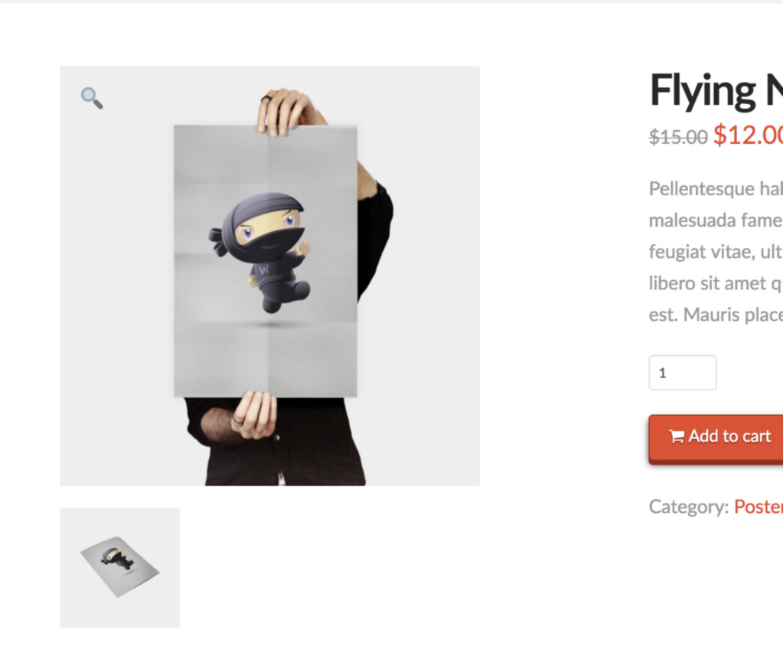Select the angled poster gallery thumbnail
This screenshot has width=783, height=659.
tap(120, 568)
